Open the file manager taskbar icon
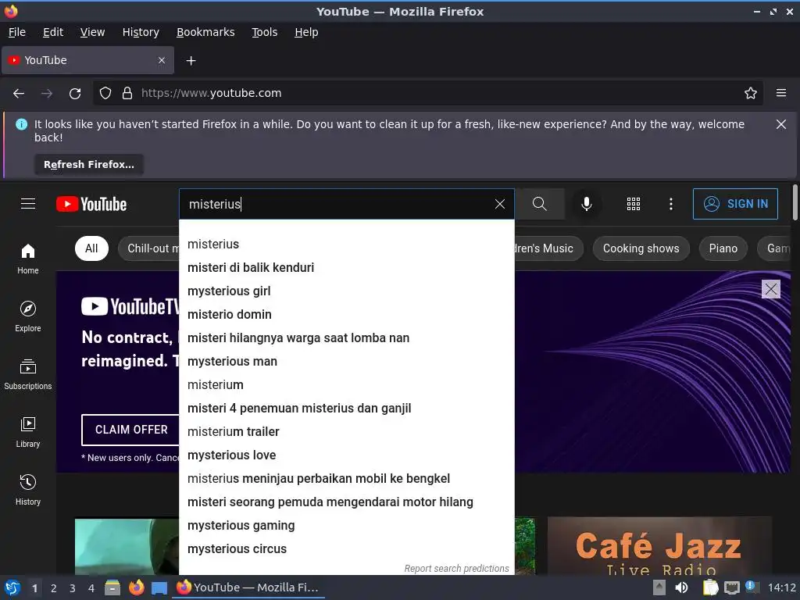 coord(112,587)
